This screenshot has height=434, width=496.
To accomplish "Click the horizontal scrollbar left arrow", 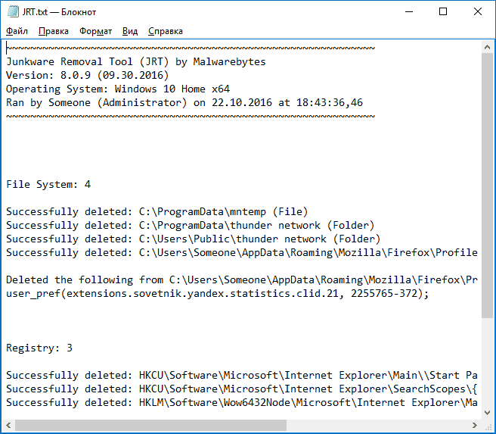I will point(8,425).
